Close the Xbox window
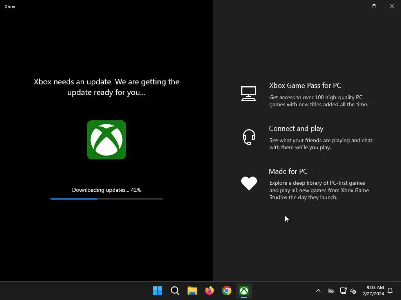Image resolution: width=401 pixels, height=300 pixels. (x=392, y=6)
